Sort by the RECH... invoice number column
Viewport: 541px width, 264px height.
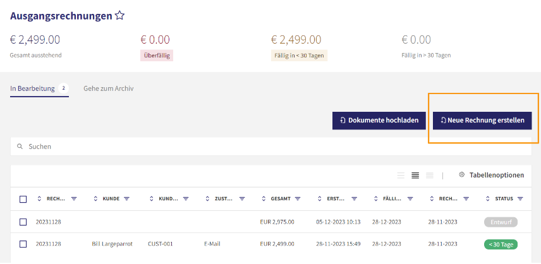pos(39,199)
